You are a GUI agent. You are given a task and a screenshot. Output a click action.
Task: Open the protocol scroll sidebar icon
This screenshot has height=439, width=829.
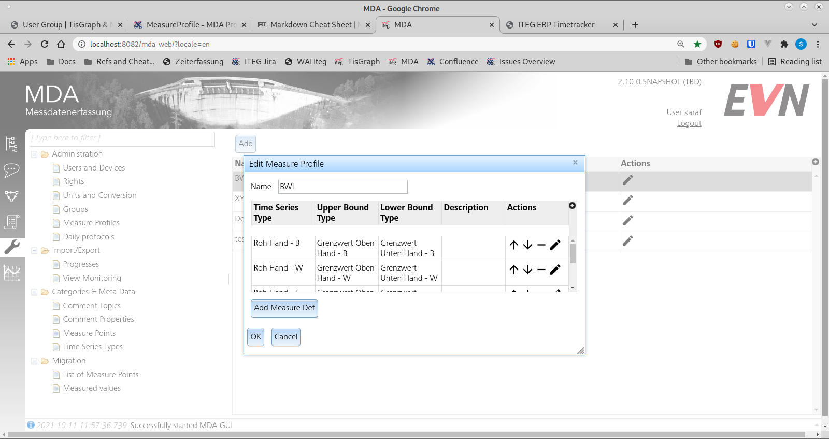coord(11,221)
